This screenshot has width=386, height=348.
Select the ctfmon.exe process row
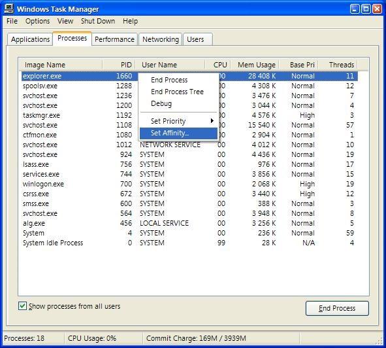click(x=189, y=135)
